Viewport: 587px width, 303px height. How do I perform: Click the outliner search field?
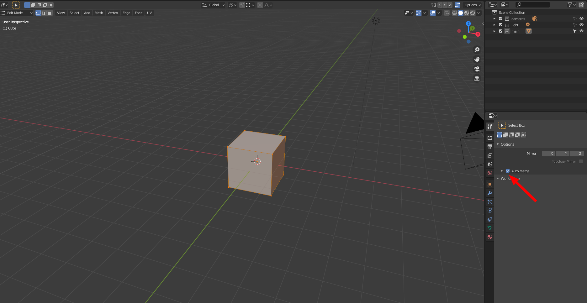532,5
